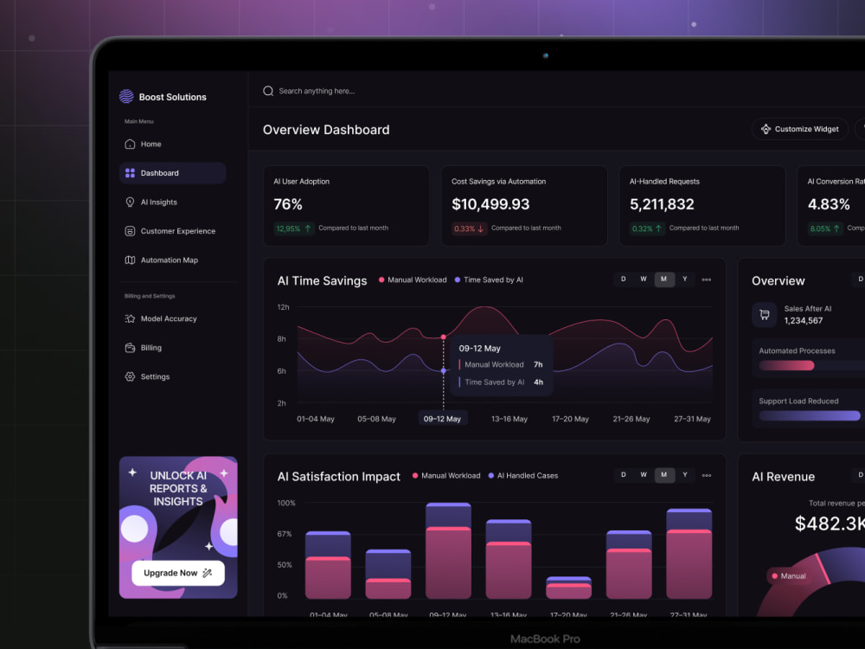The width and height of the screenshot is (865, 649).
Task: Open Model Accuracy under Billing and Settings
Action: coord(173,318)
